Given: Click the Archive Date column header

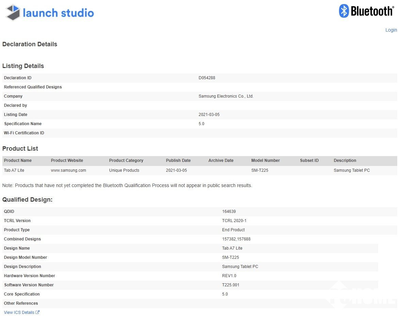Looking at the screenshot, I should pos(221,161).
